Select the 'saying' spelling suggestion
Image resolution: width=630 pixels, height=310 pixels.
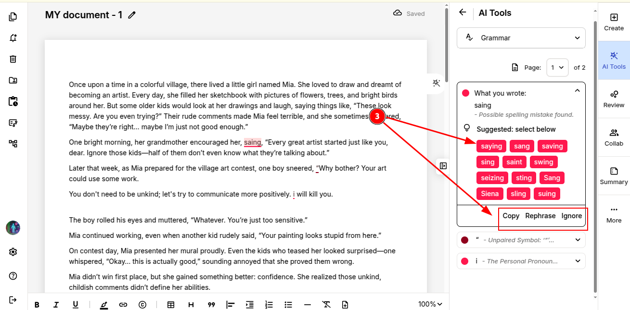click(491, 146)
